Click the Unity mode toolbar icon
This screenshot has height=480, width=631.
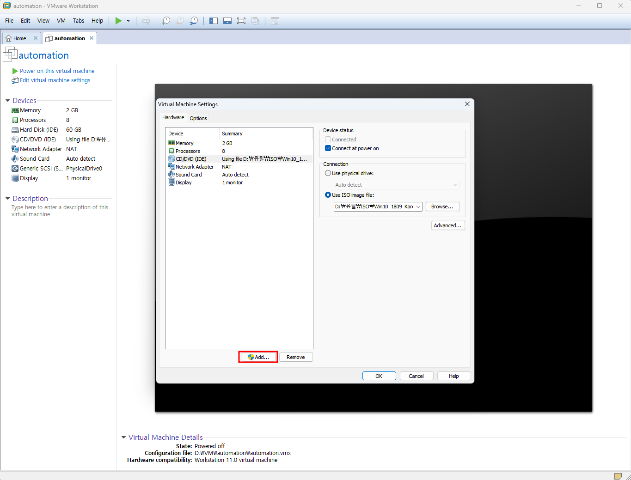click(255, 21)
